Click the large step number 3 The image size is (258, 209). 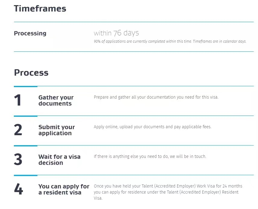pos(18,160)
